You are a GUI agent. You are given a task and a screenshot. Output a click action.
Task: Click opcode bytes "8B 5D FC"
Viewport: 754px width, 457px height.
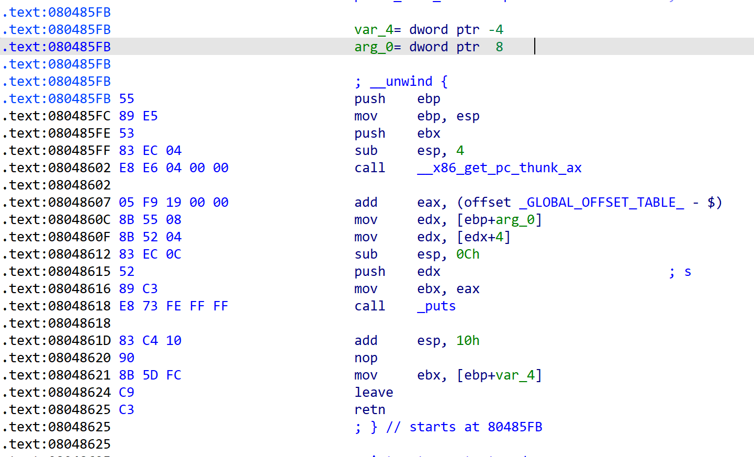[150, 375]
